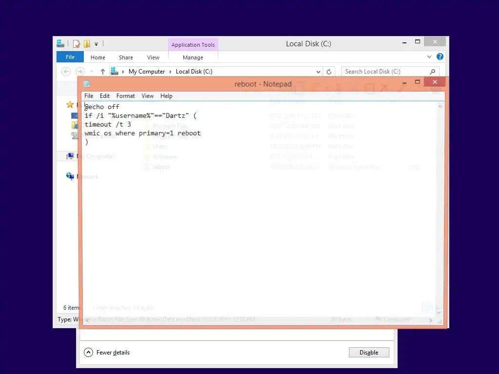The width and height of the screenshot is (499, 374).
Task: Open Explorer File ribbon tab
Action: [x=70, y=57]
